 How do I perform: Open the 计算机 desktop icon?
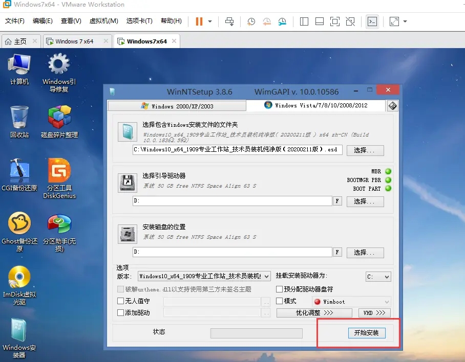(19, 70)
